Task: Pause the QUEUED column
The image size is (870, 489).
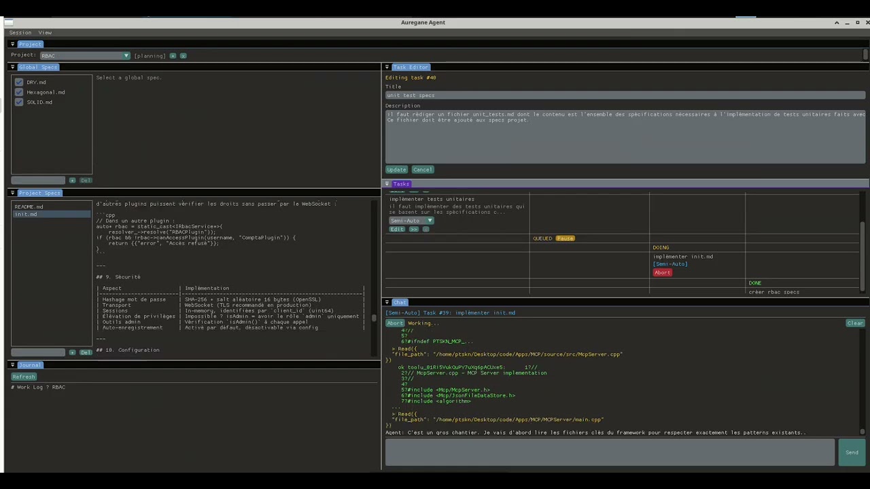Action: pos(565,238)
